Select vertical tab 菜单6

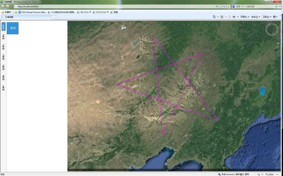pyautogui.click(x=3, y=78)
